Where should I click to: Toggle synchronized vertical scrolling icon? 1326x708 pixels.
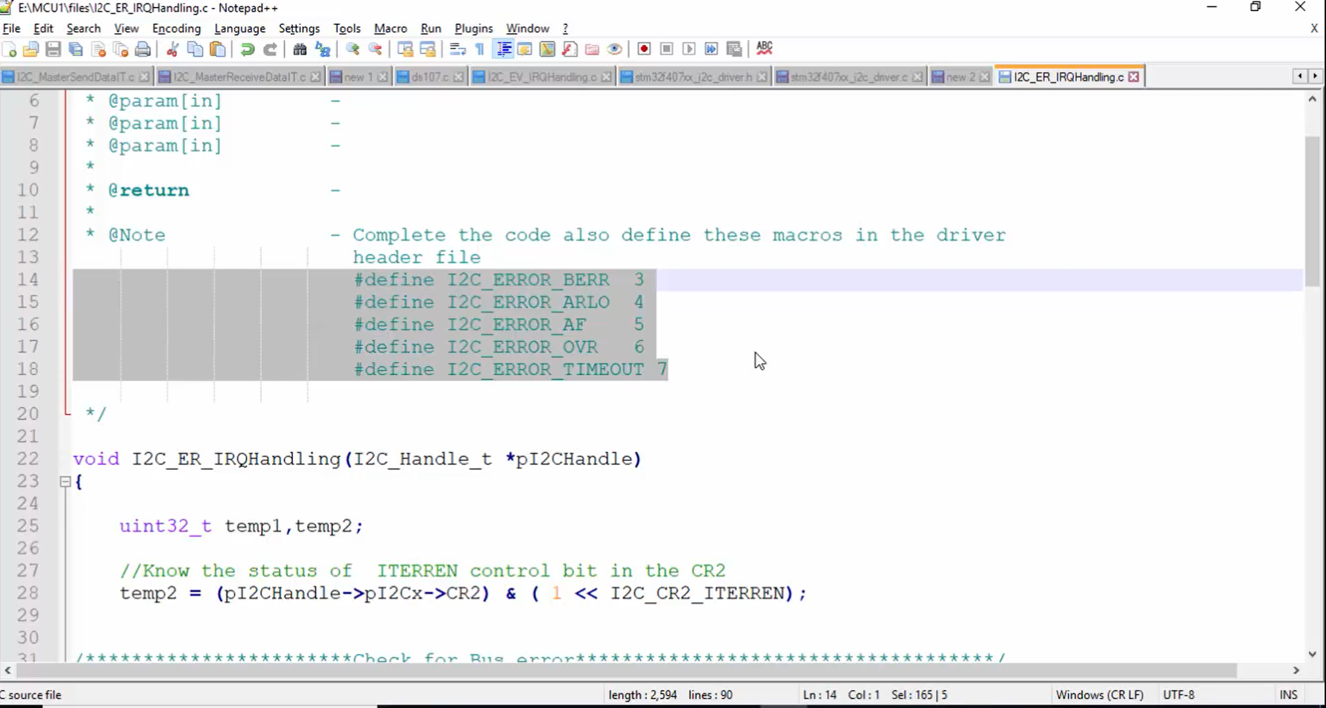click(x=406, y=49)
